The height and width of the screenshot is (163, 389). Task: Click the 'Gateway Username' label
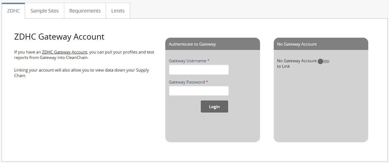click(x=189, y=61)
